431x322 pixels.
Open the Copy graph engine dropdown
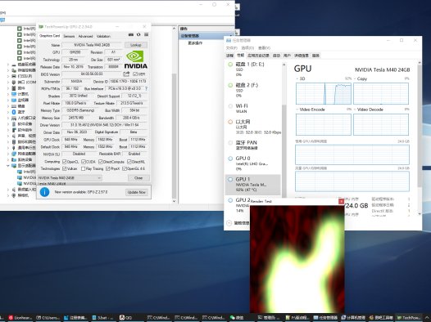coord(355,78)
